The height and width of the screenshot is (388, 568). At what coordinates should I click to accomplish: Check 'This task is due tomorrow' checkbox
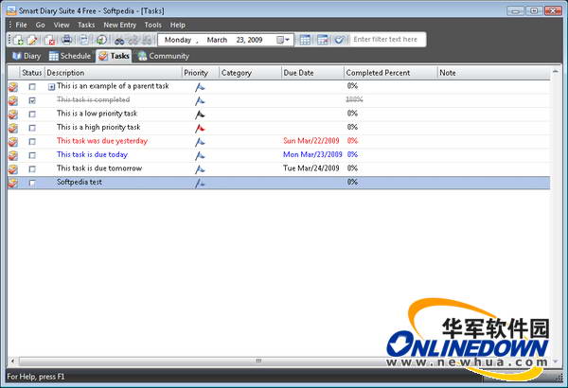(32, 168)
